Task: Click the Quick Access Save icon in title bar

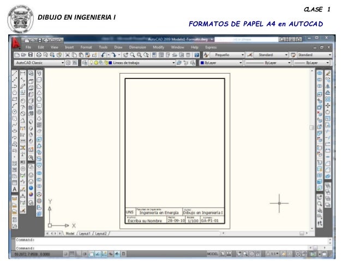Action: (39, 40)
